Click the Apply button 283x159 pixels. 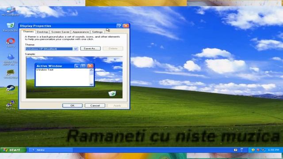point(117,106)
